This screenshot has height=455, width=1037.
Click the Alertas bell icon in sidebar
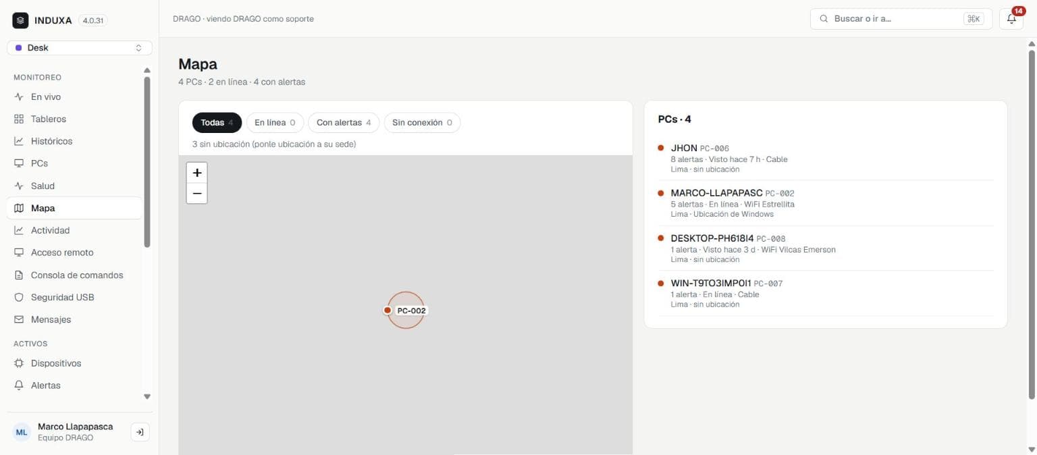click(19, 385)
